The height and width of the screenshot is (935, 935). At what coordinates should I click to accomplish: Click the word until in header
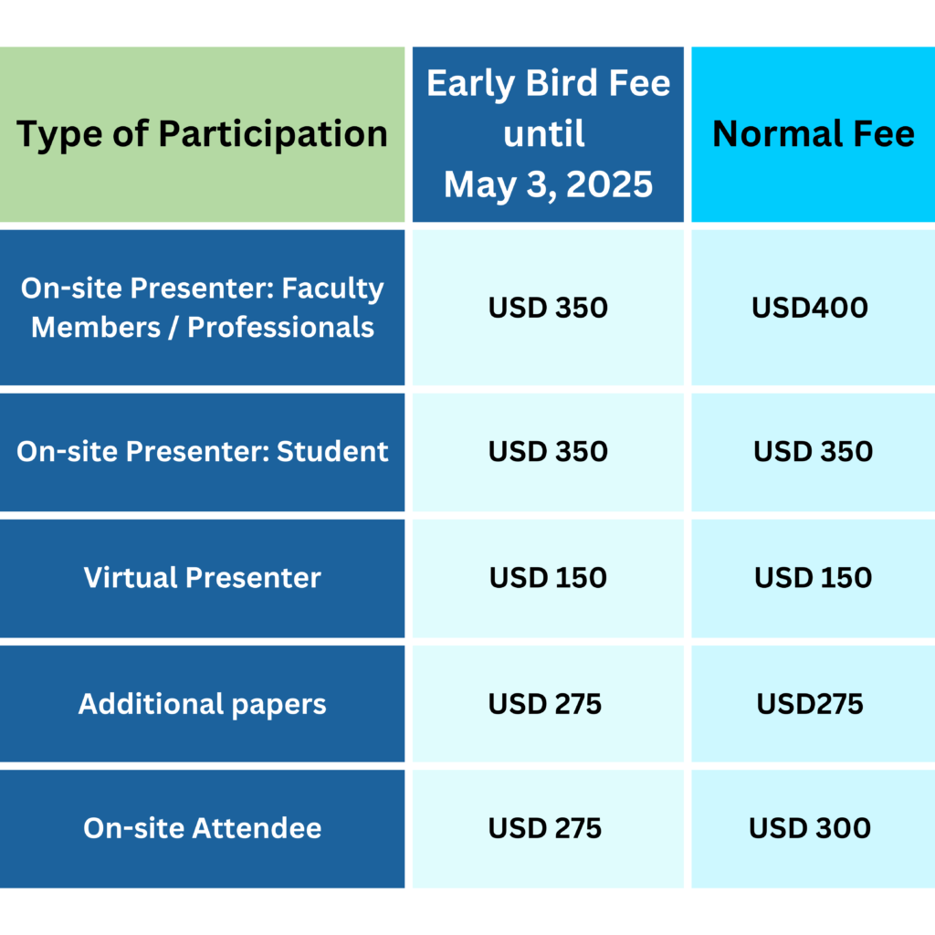pyautogui.click(x=544, y=133)
